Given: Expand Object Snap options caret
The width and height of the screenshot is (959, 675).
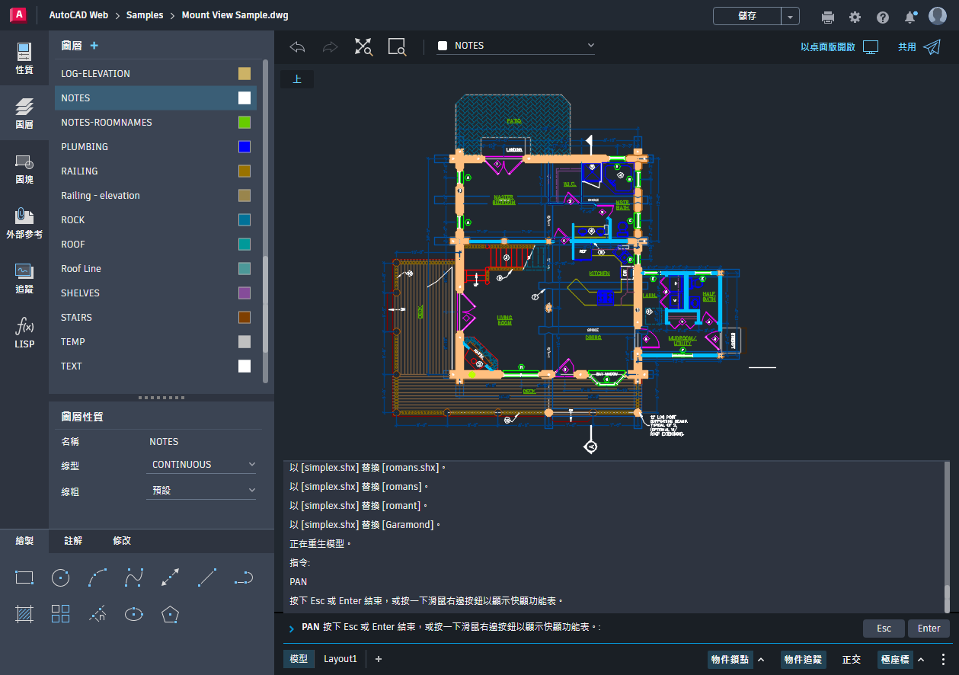Looking at the screenshot, I should (760, 659).
